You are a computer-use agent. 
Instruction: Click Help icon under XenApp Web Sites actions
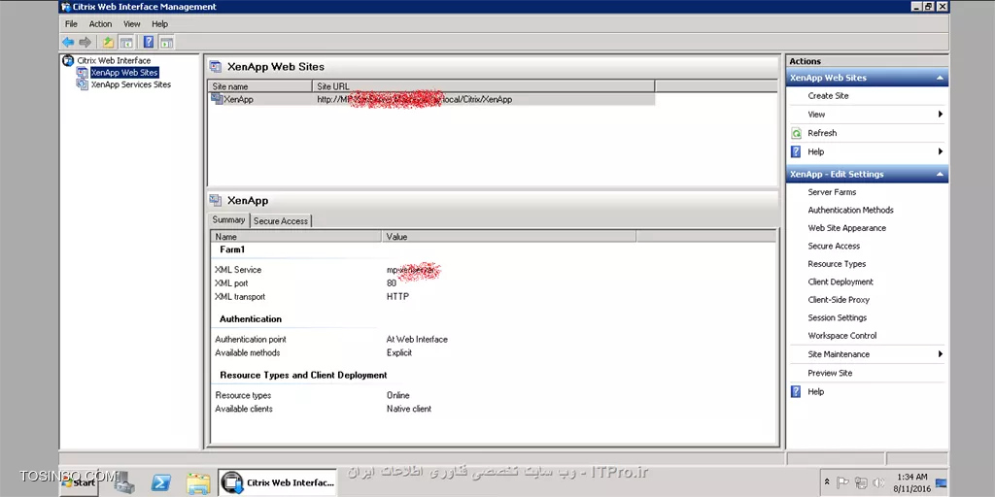point(797,151)
